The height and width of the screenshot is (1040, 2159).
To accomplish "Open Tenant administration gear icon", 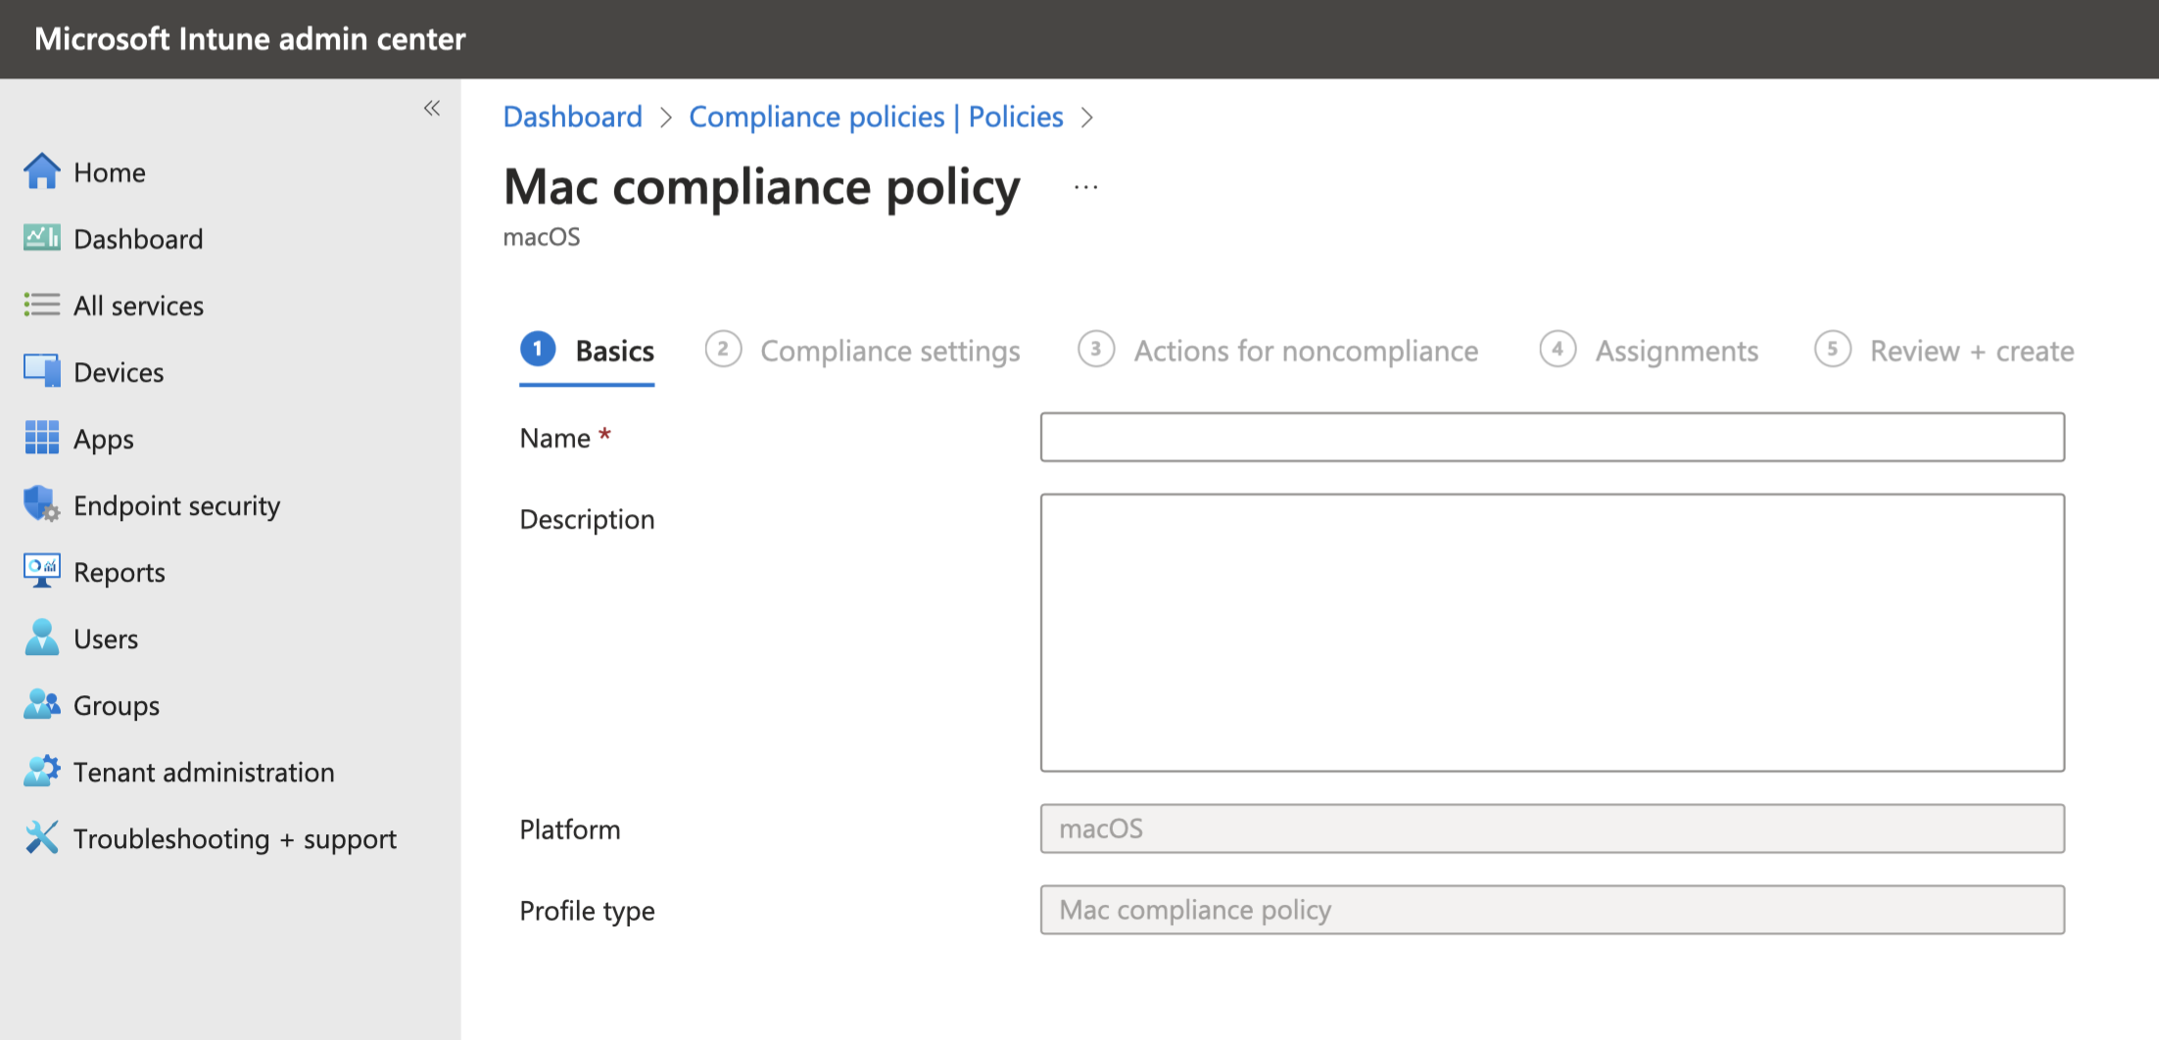I will 41,771.
